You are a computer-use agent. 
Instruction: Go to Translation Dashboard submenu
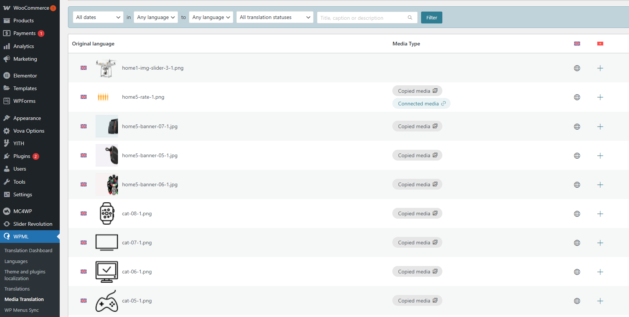click(28, 251)
